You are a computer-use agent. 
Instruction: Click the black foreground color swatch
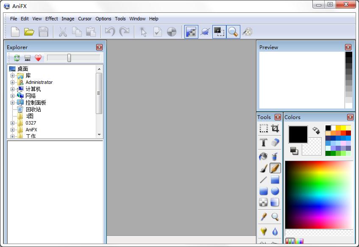click(x=298, y=134)
